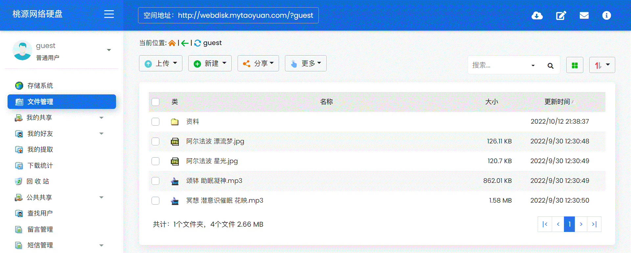
Task: Tick the select-all checkbox in table header
Action: pyautogui.click(x=155, y=102)
